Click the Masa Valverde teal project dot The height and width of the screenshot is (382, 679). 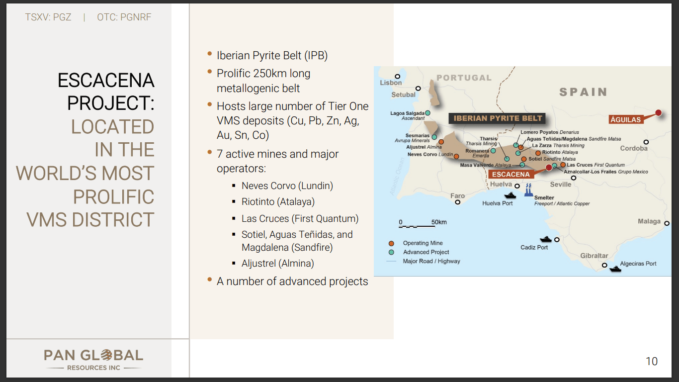pos(522,165)
